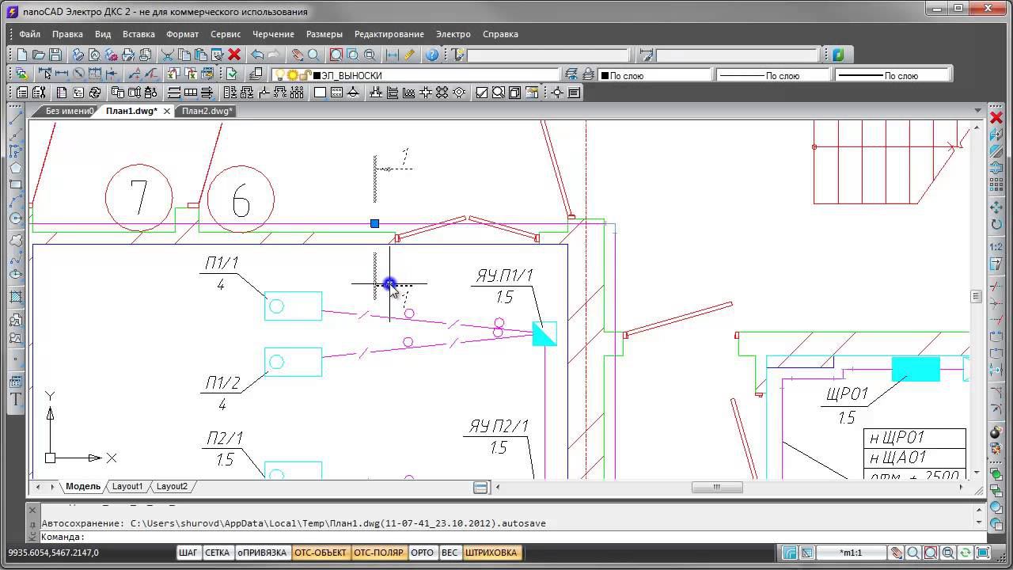Click the red Delete X icon
Viewport: 1013px width, 570px height.
pyautogui.click(x=234, y=55)
